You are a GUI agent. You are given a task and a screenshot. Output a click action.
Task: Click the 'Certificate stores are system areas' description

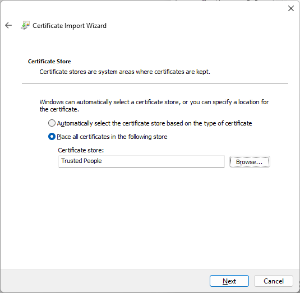124,72
